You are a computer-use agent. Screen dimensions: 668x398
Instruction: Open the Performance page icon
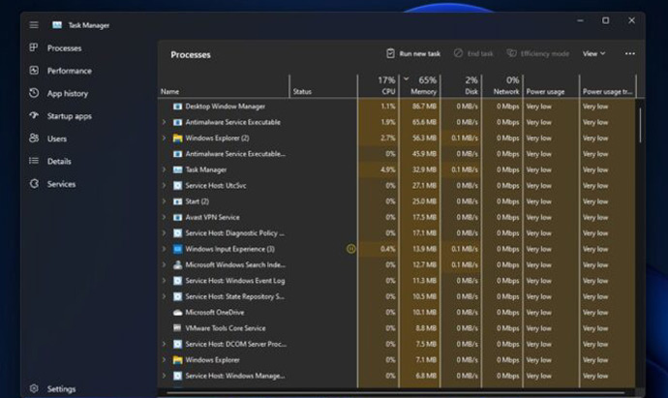(x=34, y=71)
